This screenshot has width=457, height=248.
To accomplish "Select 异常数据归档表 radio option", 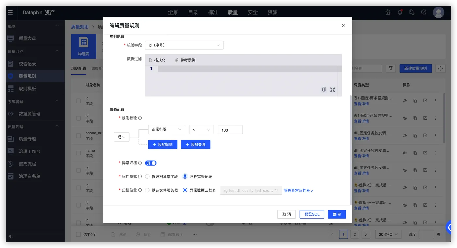I will pos(185,190).
